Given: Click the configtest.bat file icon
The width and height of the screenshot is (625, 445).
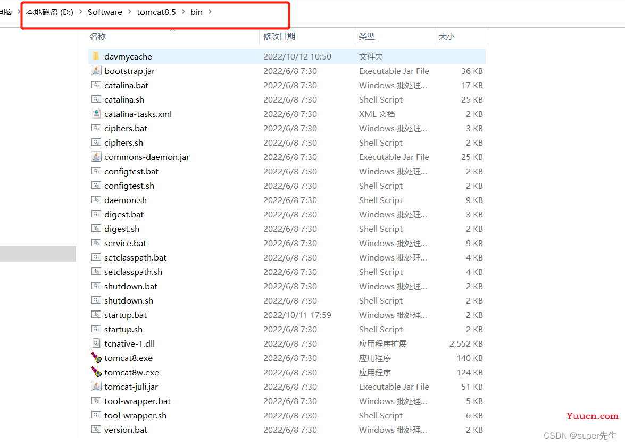Looking at the screenshot, I should click(96, 171).
